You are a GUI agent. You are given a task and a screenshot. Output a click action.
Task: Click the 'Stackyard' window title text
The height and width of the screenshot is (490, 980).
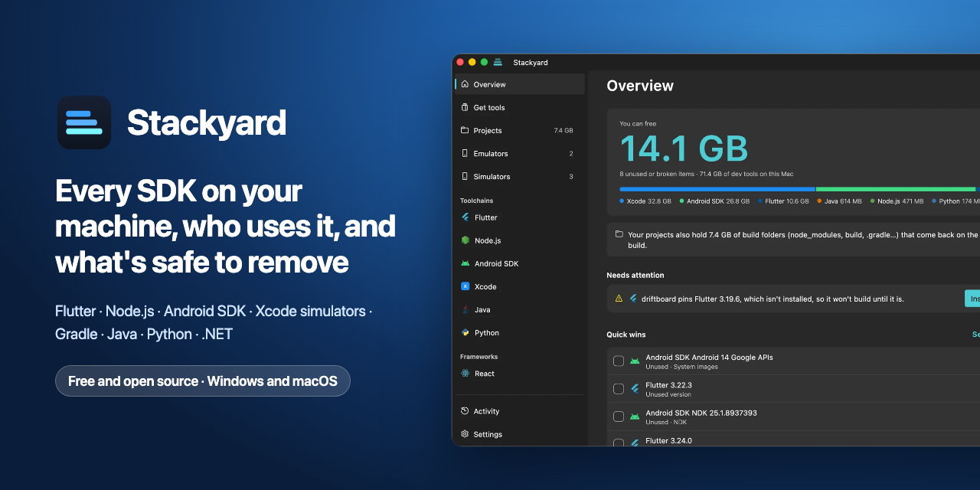click(x=531, y=63)
